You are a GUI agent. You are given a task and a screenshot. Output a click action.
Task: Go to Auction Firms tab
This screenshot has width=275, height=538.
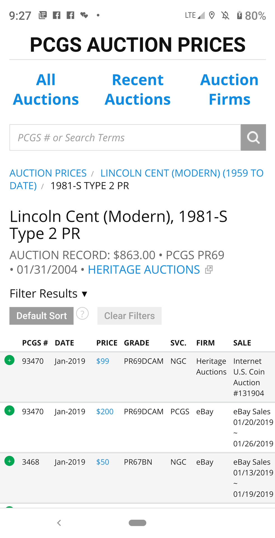click(x=229, y=89)
